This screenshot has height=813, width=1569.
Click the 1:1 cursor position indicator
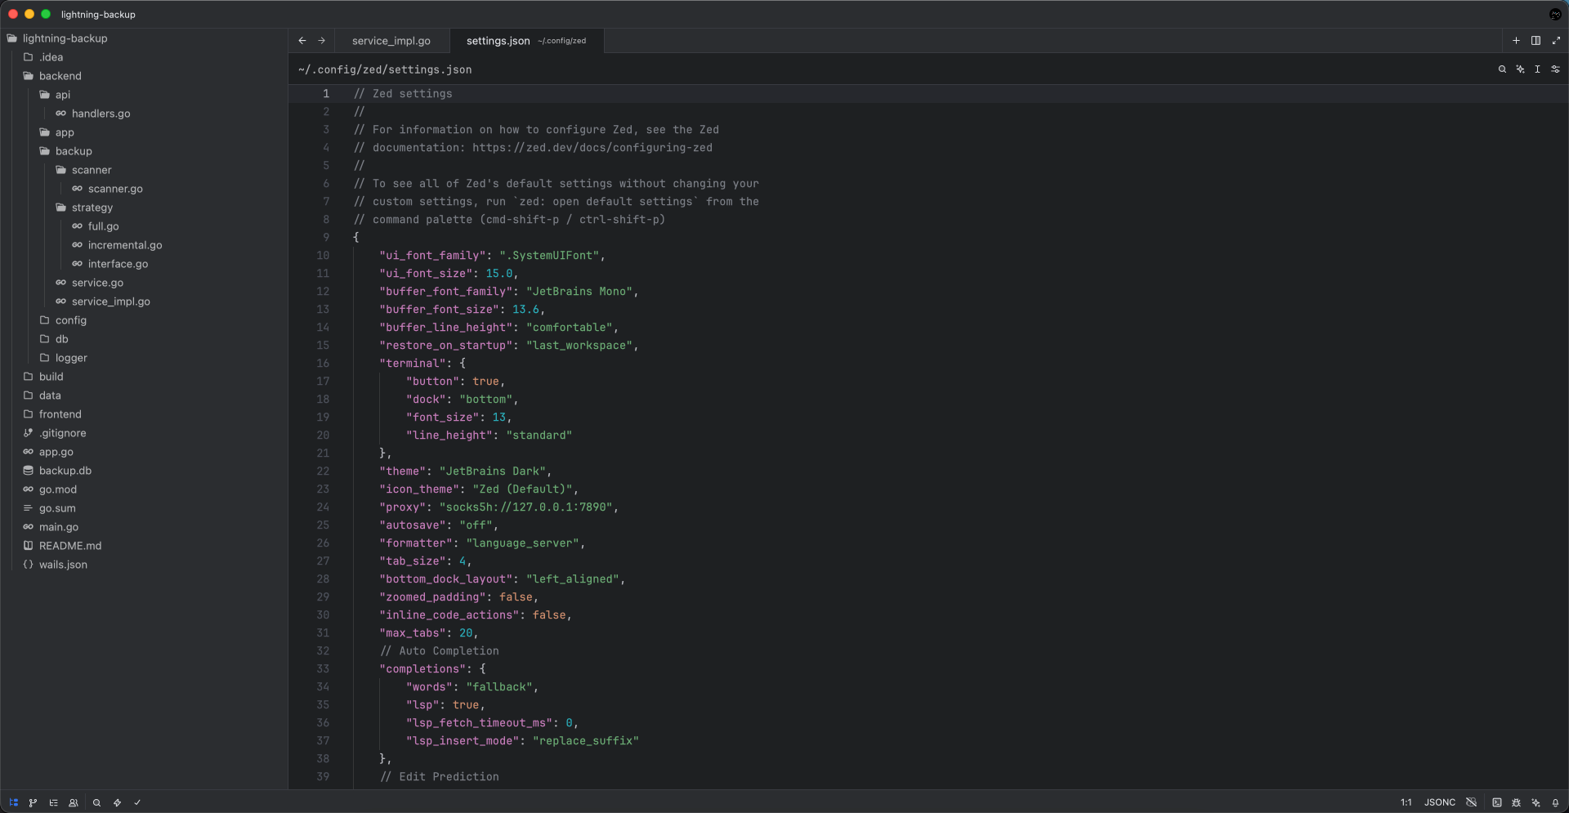(x=1406, y=802)
